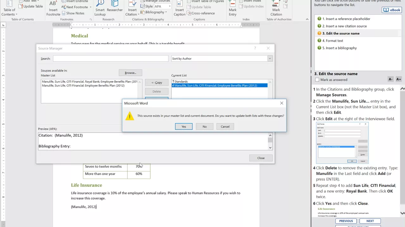Click Update Index in the Index group
Screen dimensions: 405x227
tap(251, 6)
